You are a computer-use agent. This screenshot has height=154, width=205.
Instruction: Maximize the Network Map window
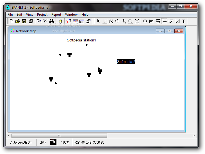169,31
